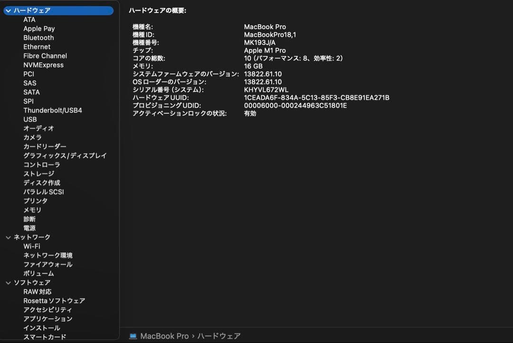513x343 pixels.
Task: Select the Ethernet entry
Action: (x=37, y=46)
